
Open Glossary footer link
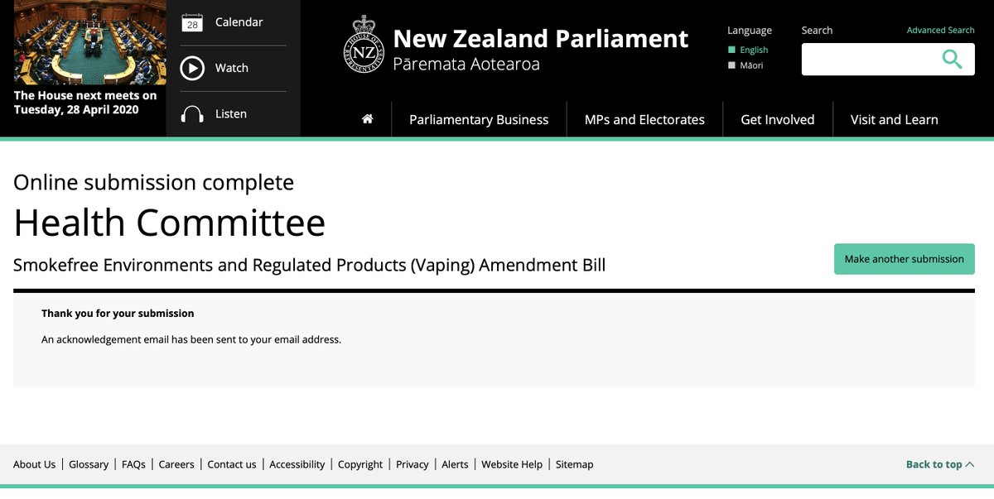(89, 464)
